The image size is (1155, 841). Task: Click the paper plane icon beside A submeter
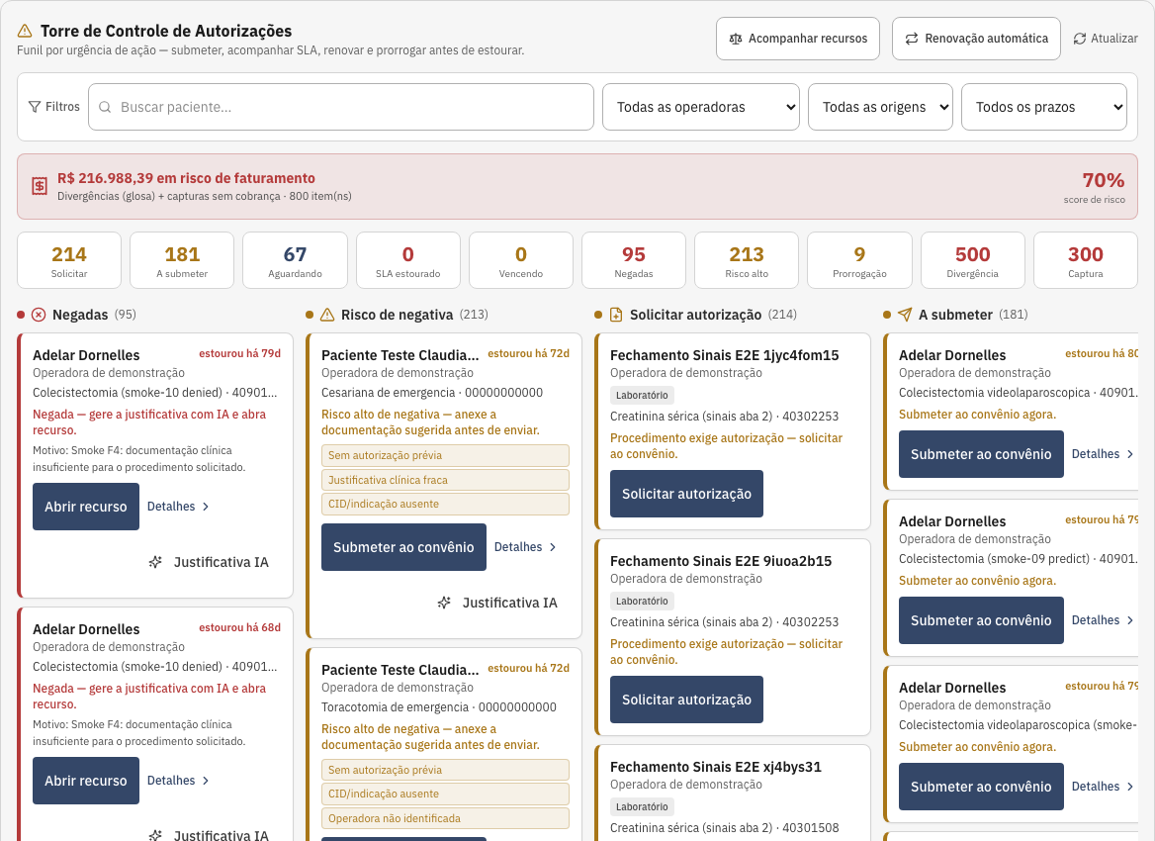[905, 315]
